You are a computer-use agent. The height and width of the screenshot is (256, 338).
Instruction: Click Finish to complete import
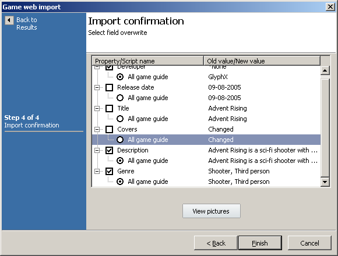[260, 243]
